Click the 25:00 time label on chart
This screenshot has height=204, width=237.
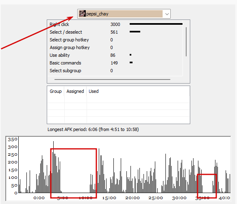156,198
